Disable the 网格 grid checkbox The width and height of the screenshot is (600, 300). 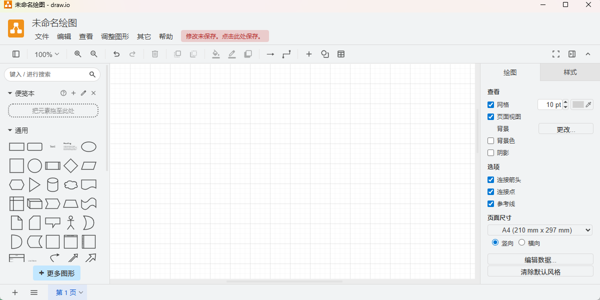490,104
